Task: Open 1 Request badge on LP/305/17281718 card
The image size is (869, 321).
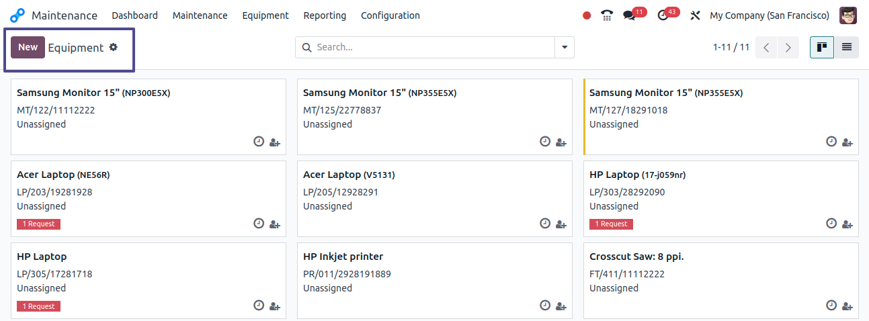Action: [x=38, y=306]
